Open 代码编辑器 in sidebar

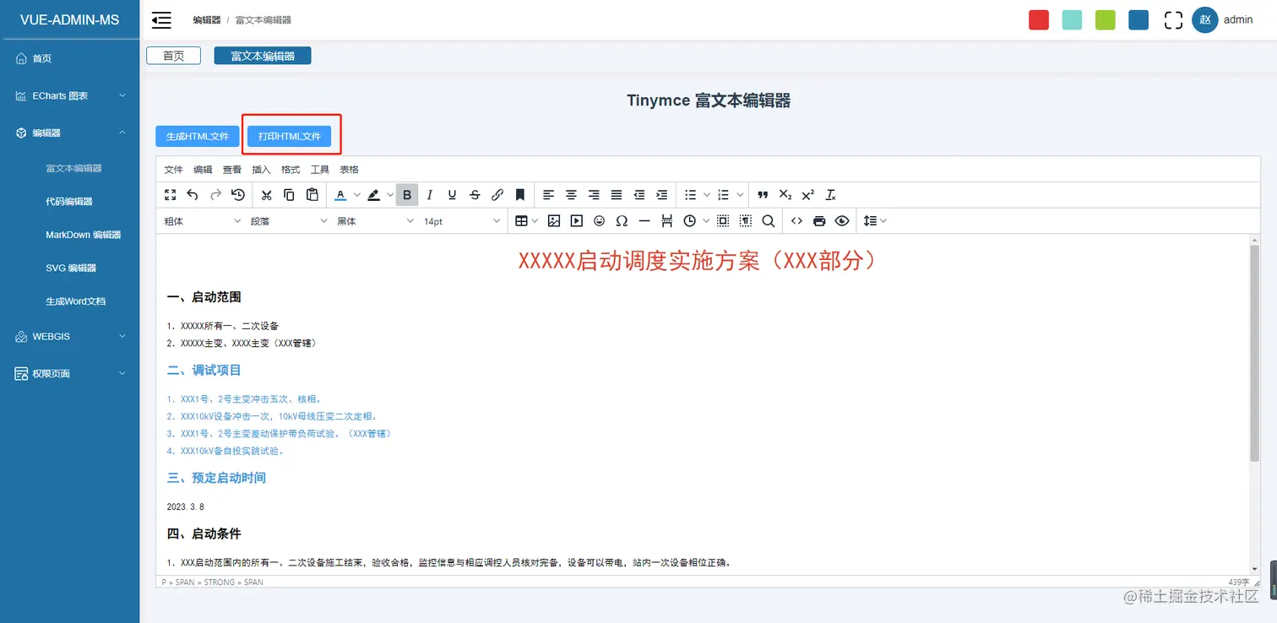(69, 202)
